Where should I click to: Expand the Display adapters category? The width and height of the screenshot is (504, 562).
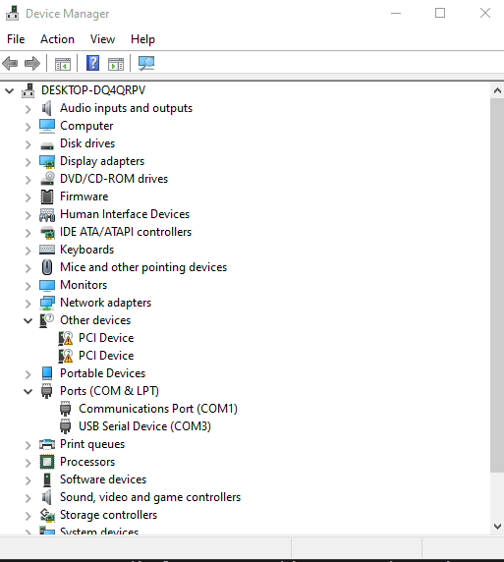(28, 162)
